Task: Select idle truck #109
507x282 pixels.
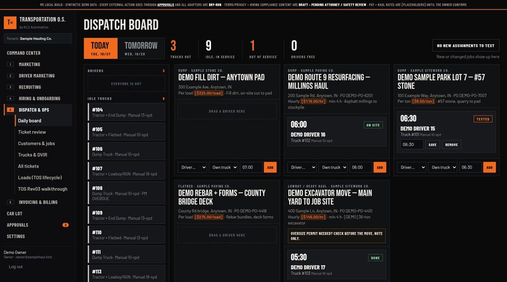Action: pyautogui.click(x=126, y=215)
